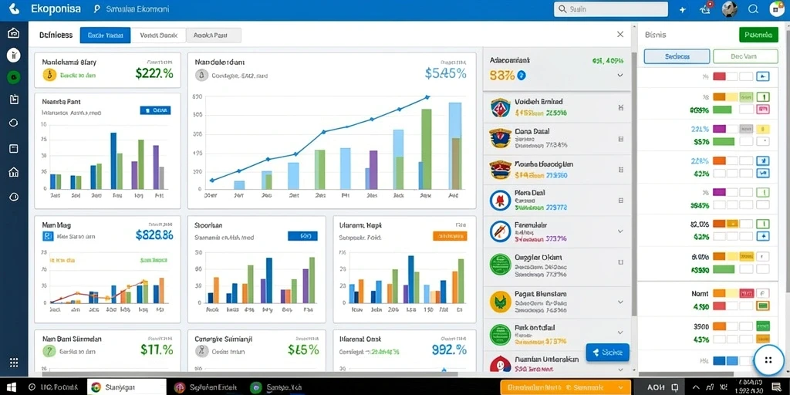
Task: Click the top search input field
Action: (x=611, y=9)
